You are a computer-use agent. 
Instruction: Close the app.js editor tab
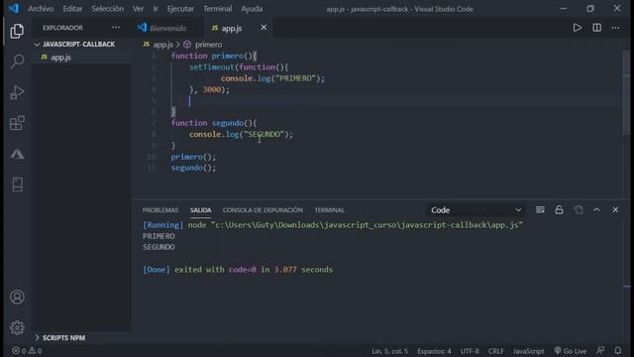click(264, 27)
